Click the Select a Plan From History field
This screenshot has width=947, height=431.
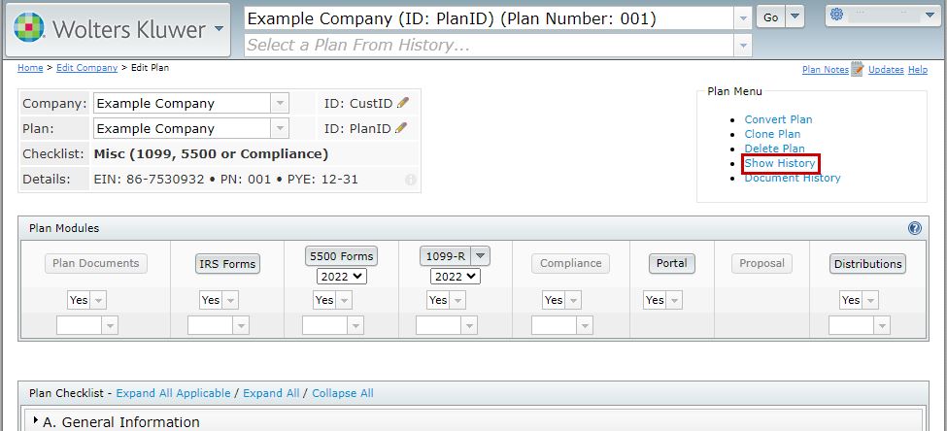pos(489,45)
